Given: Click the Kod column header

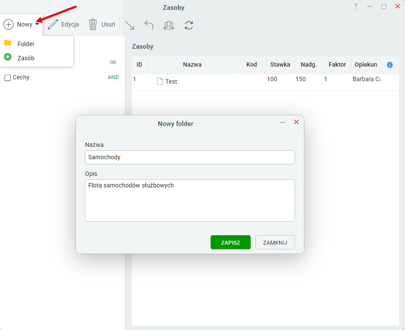Looking at the screenshot, I should pos(252,64).
